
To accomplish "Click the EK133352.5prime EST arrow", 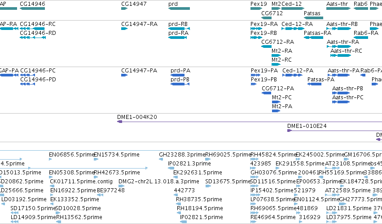I will click(x=52, y=204).
